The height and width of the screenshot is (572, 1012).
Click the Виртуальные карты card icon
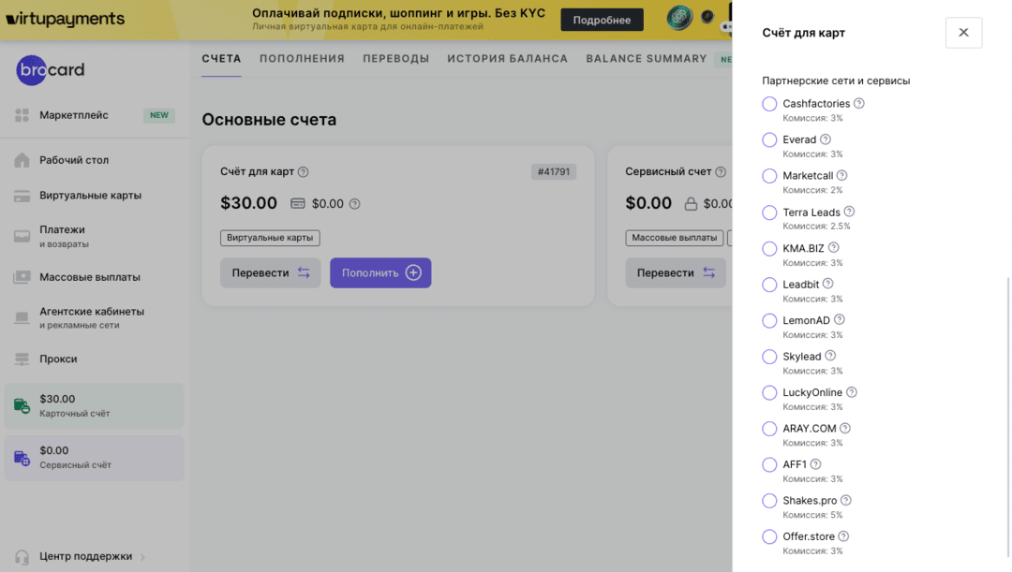22,196
